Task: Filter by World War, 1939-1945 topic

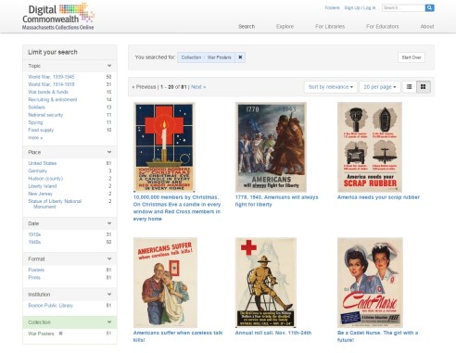Action: [x=51, y=77]
